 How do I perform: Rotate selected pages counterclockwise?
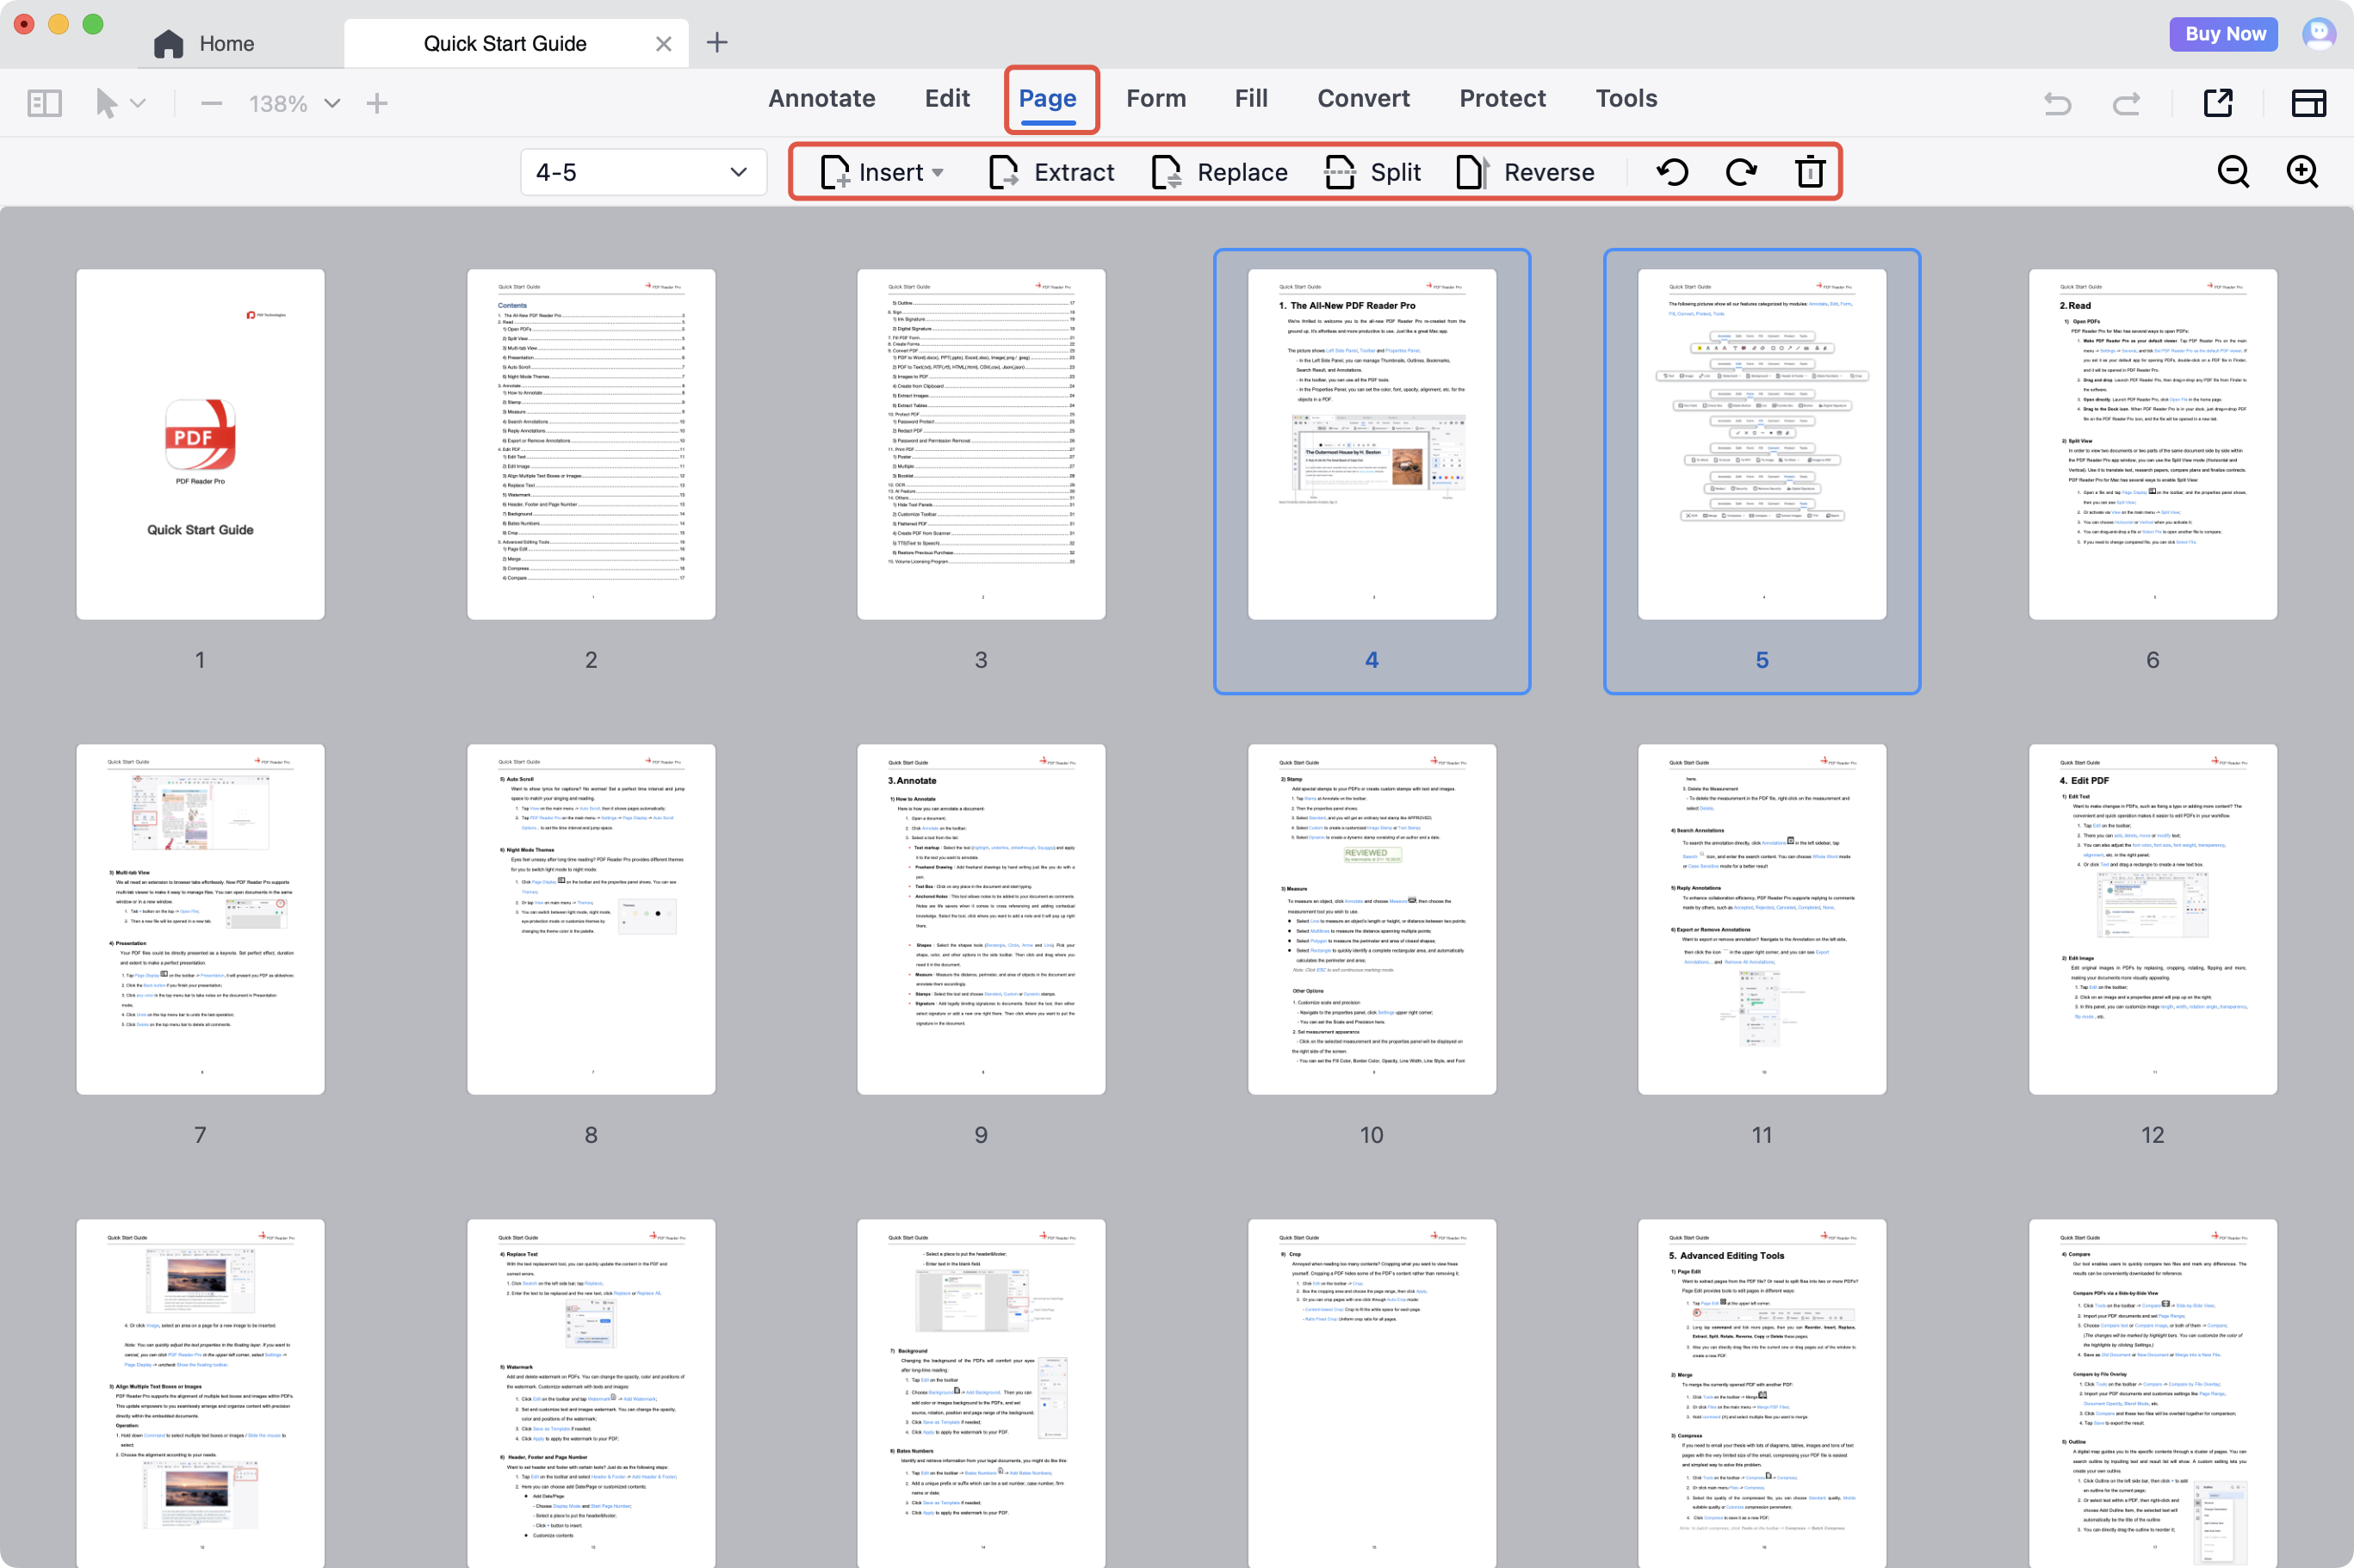[x=1672, y=172]
